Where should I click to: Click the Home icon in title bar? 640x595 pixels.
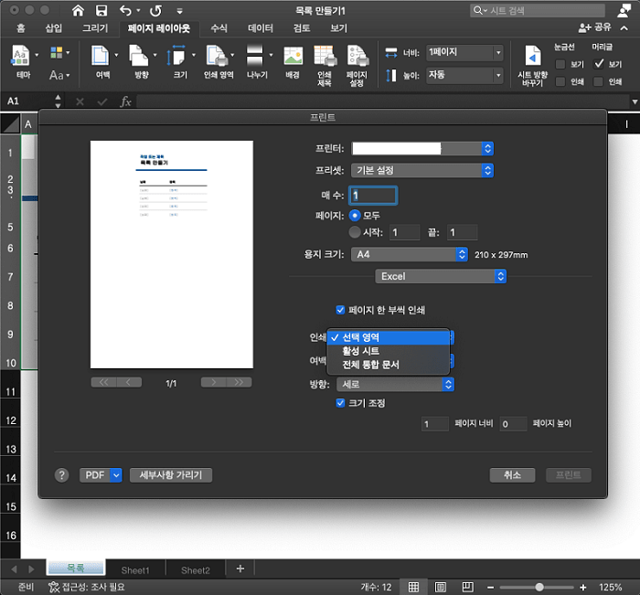click(x=78, y=11)
